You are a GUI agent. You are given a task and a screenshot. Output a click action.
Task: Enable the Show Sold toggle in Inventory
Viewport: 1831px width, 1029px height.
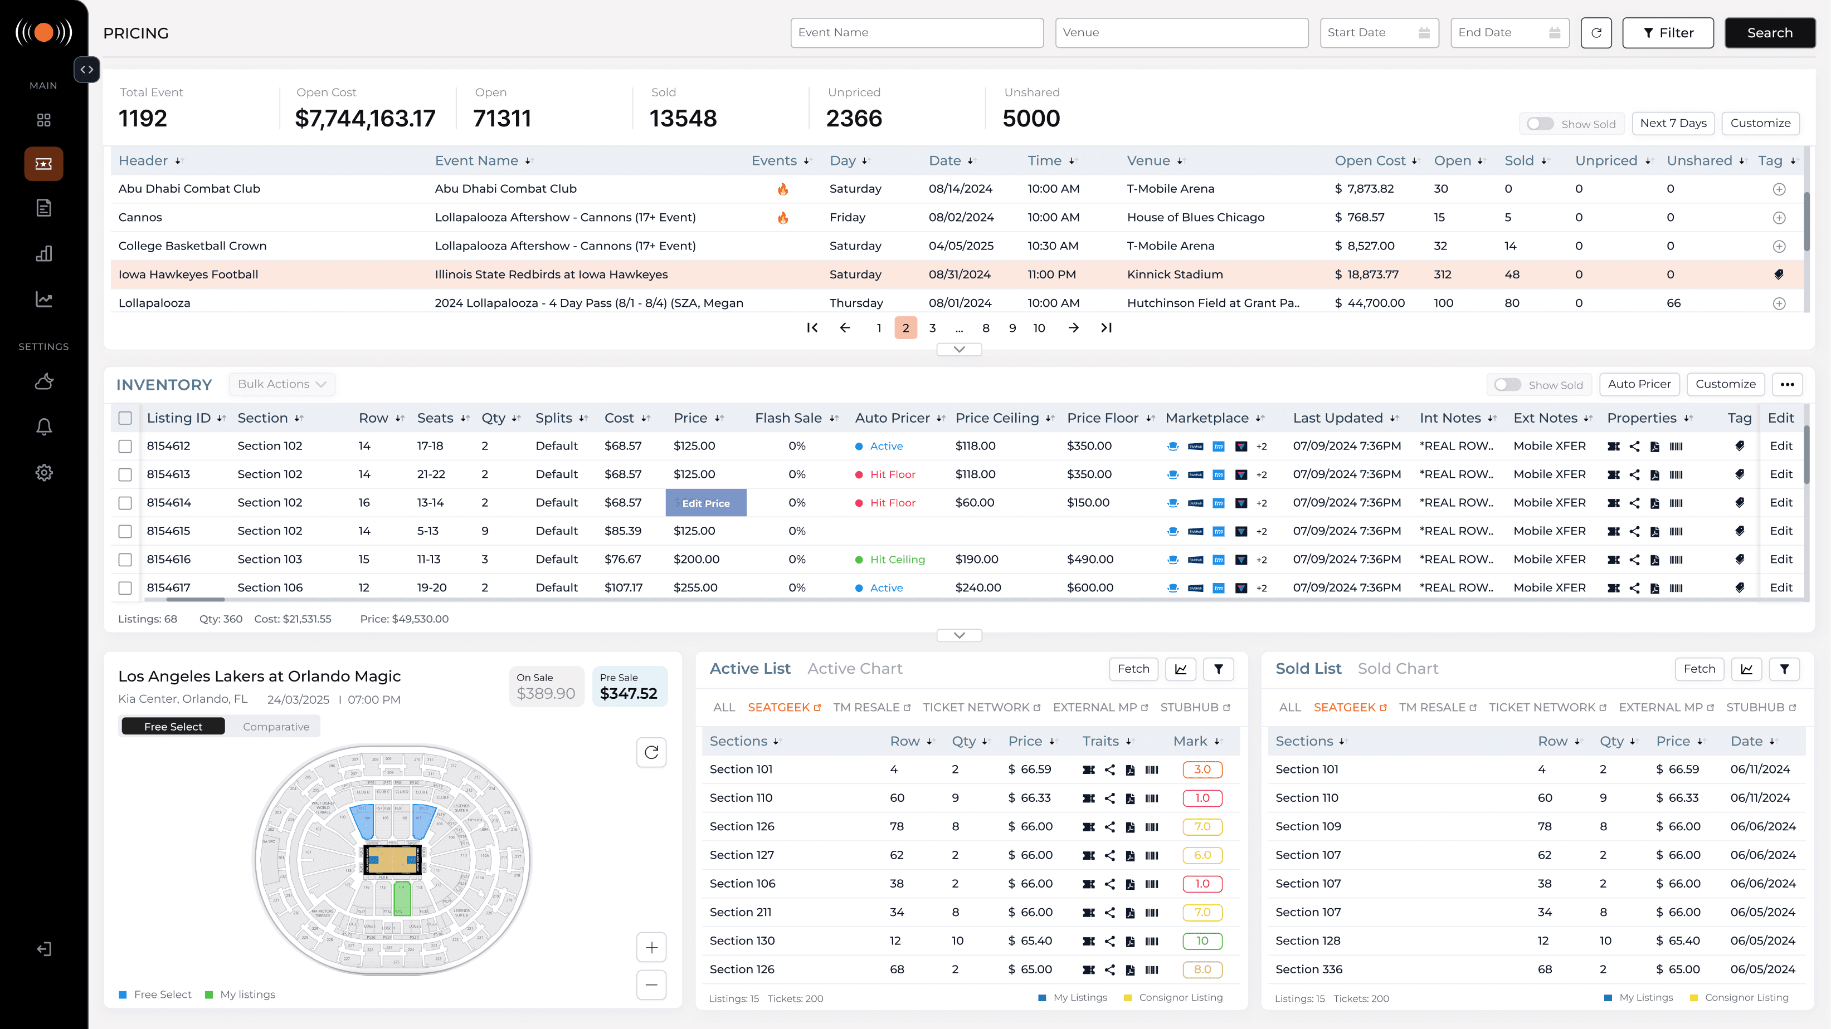tap(1507, 384)
